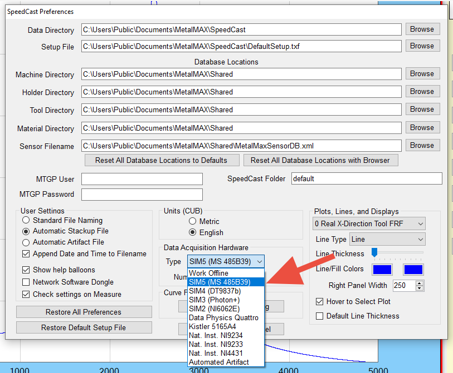Select Metric units radio button
The image size is (453, 373).
pyautogui.click(x=192, y=221)
